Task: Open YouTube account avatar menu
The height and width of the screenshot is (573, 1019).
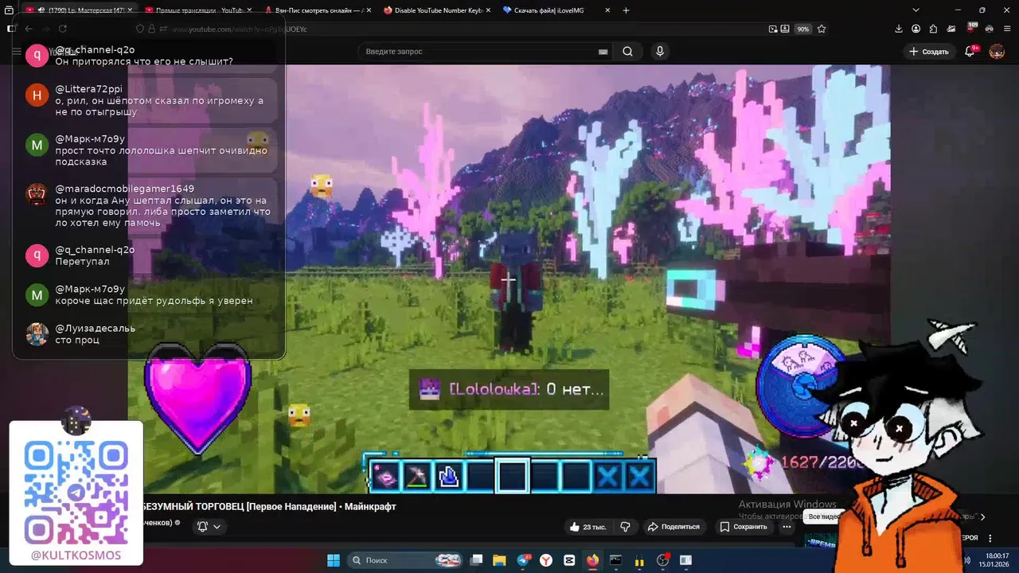Action: 997,52
